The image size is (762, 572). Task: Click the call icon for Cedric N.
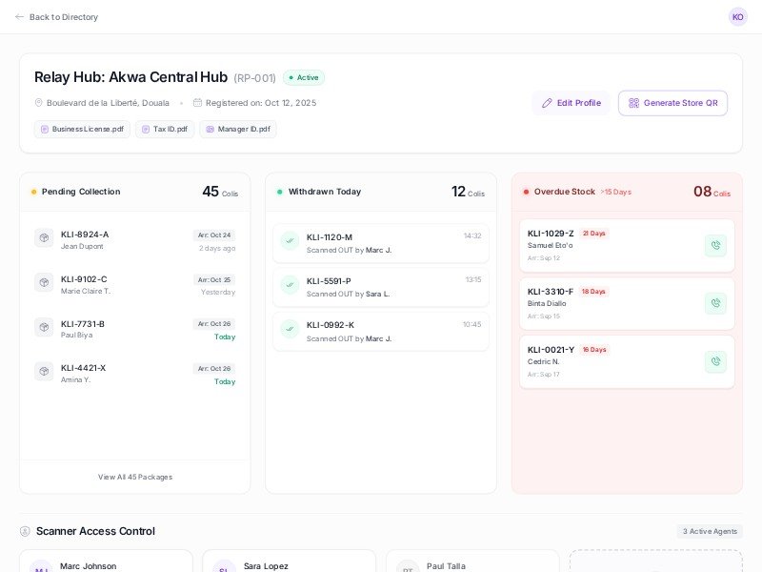(x=715, y=362)
